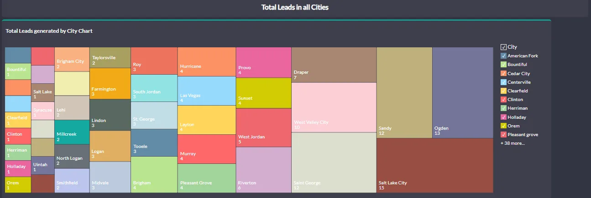Click the Logan 3 tile
Screen dimensions: 591x198
point(110,146)
